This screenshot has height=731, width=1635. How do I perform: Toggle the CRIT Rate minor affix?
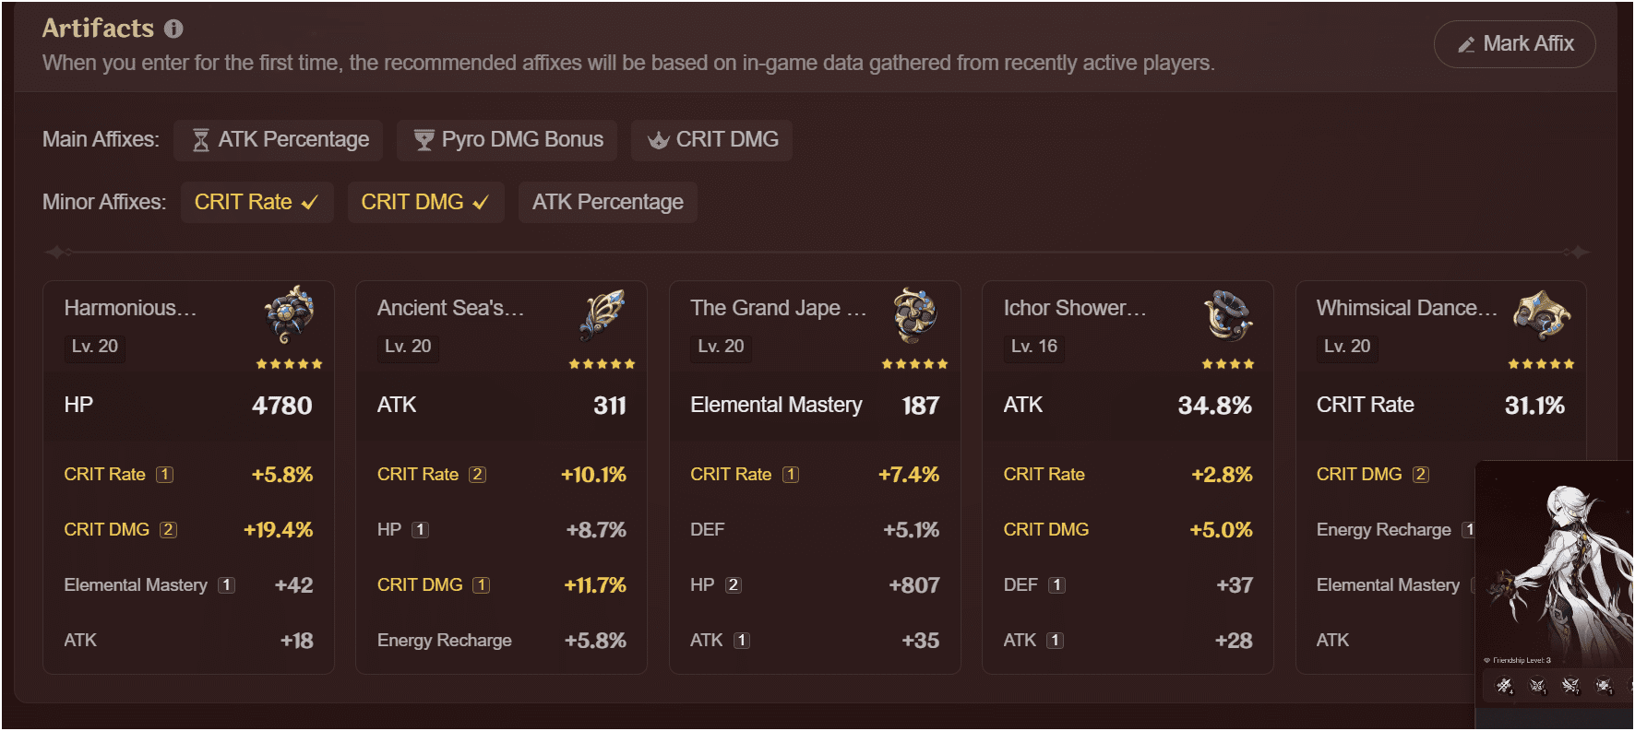[x=257, y=202]
